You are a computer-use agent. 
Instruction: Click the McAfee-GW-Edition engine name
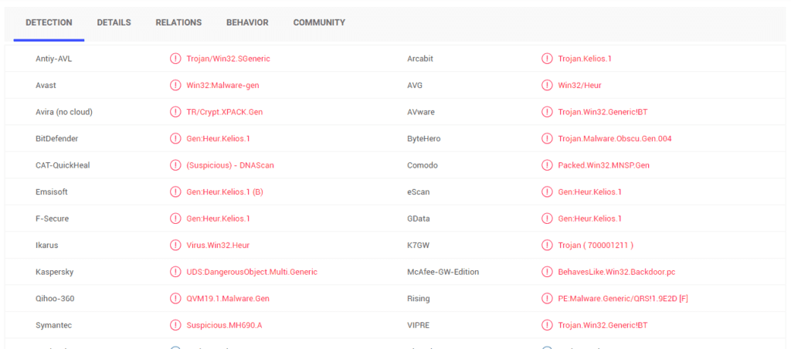click(x=443, y=272)
